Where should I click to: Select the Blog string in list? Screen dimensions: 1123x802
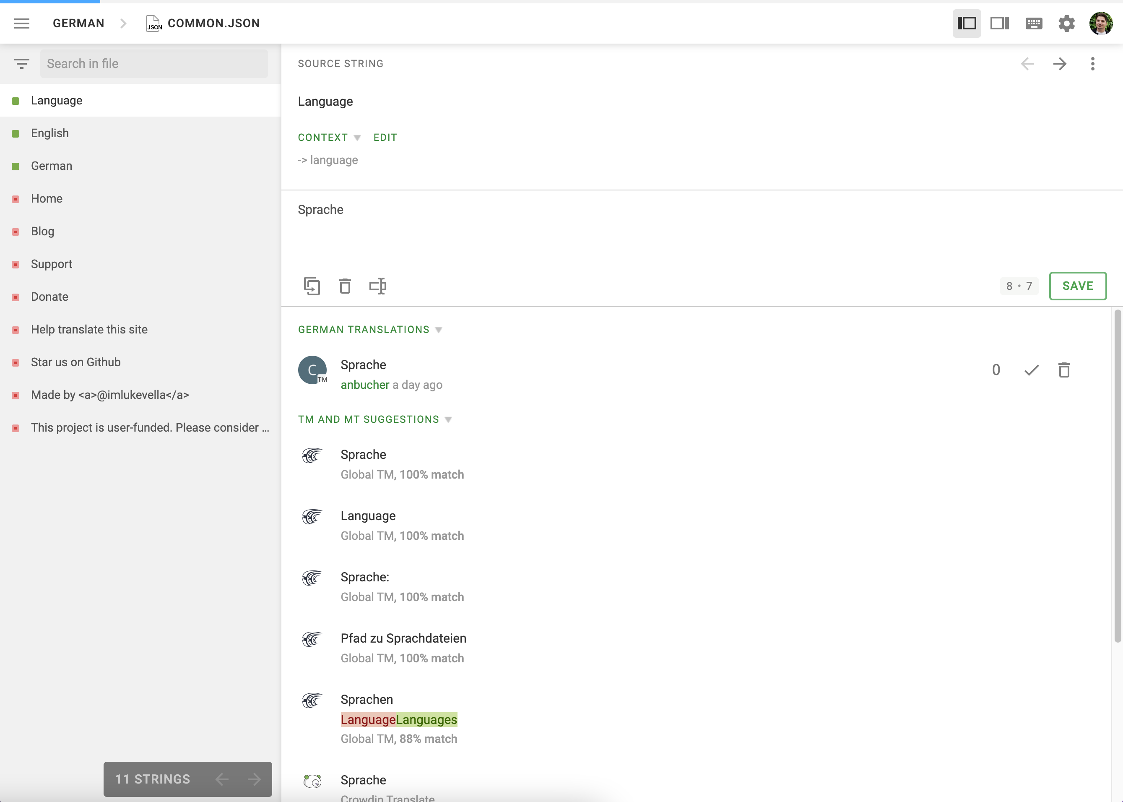140,231
